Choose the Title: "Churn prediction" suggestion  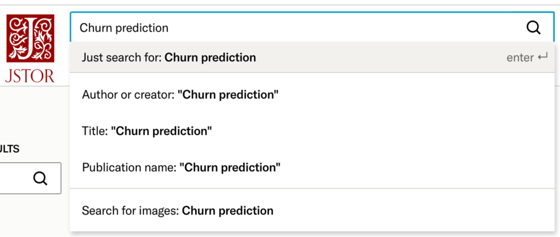(312, 131)
